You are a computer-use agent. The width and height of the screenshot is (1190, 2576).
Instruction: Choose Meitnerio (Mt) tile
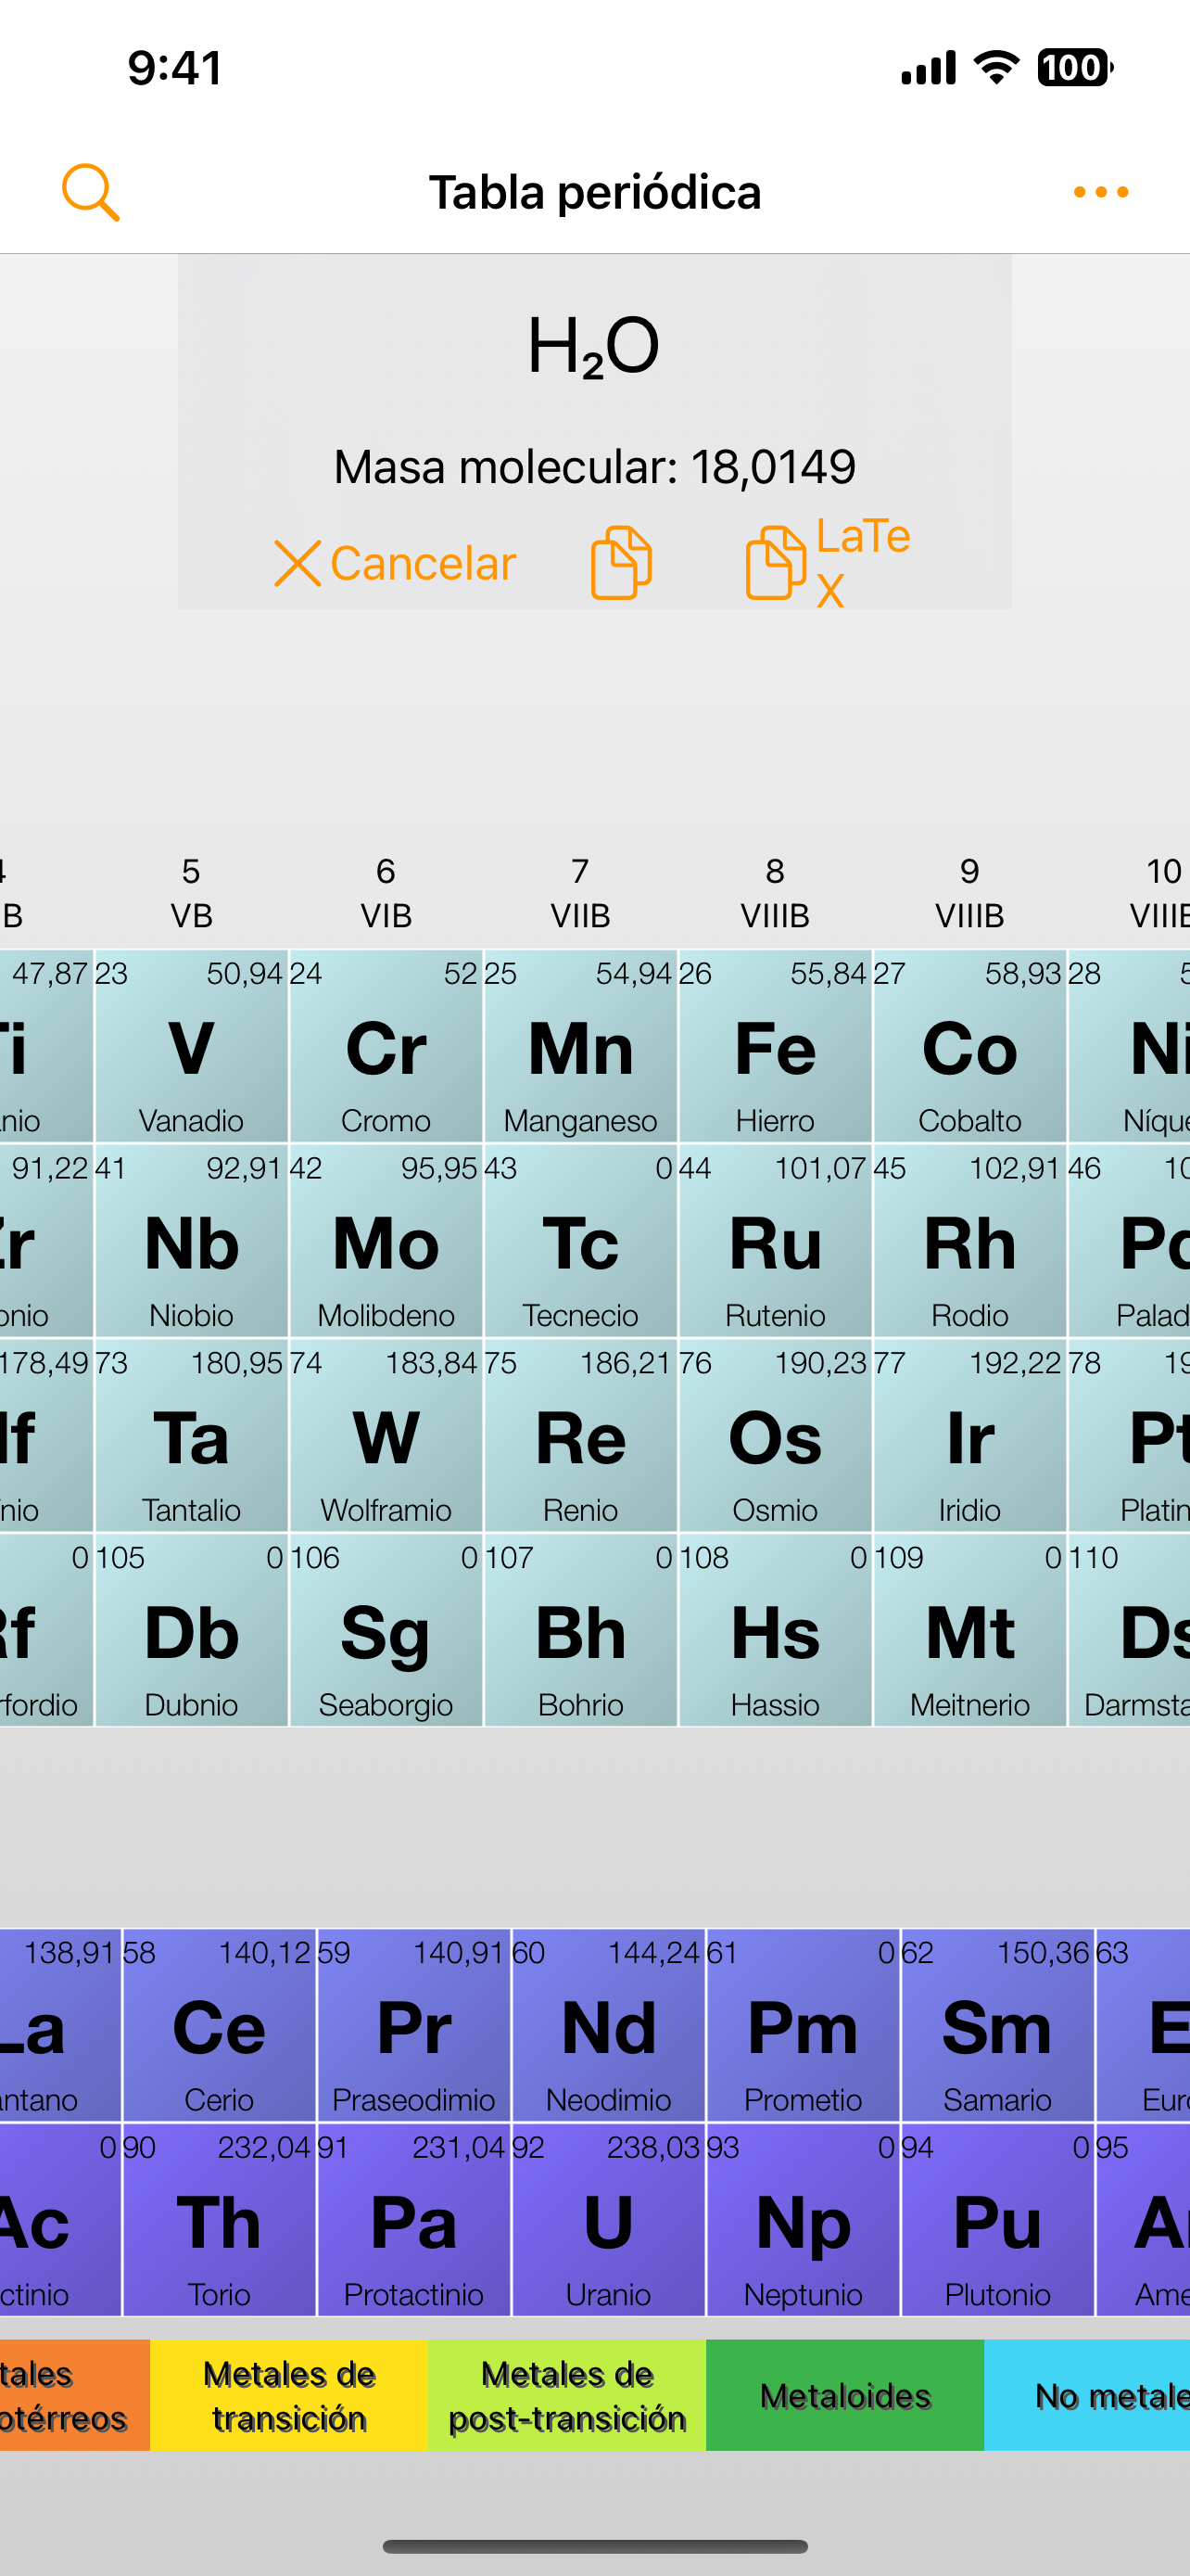click(969, 1631)
